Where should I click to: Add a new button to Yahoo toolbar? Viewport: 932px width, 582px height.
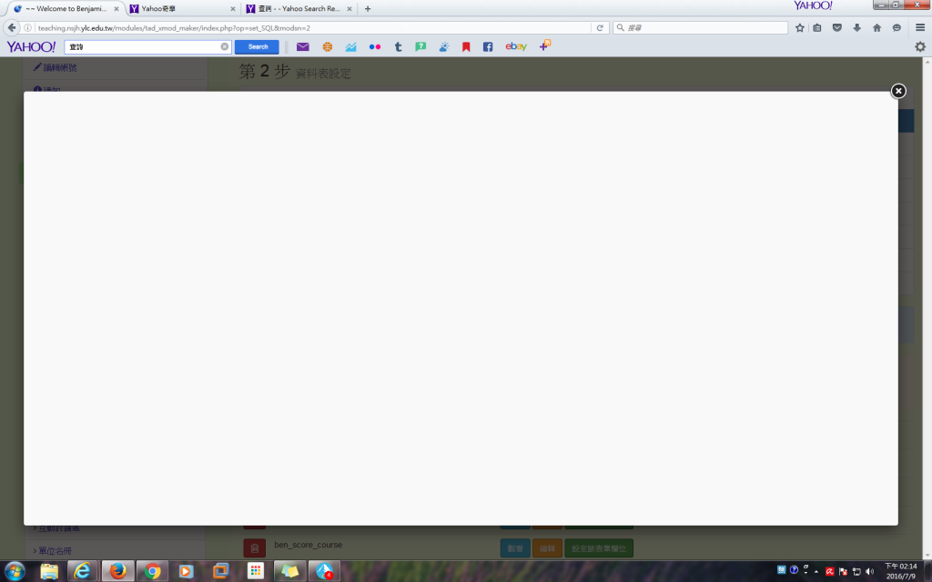545,45
